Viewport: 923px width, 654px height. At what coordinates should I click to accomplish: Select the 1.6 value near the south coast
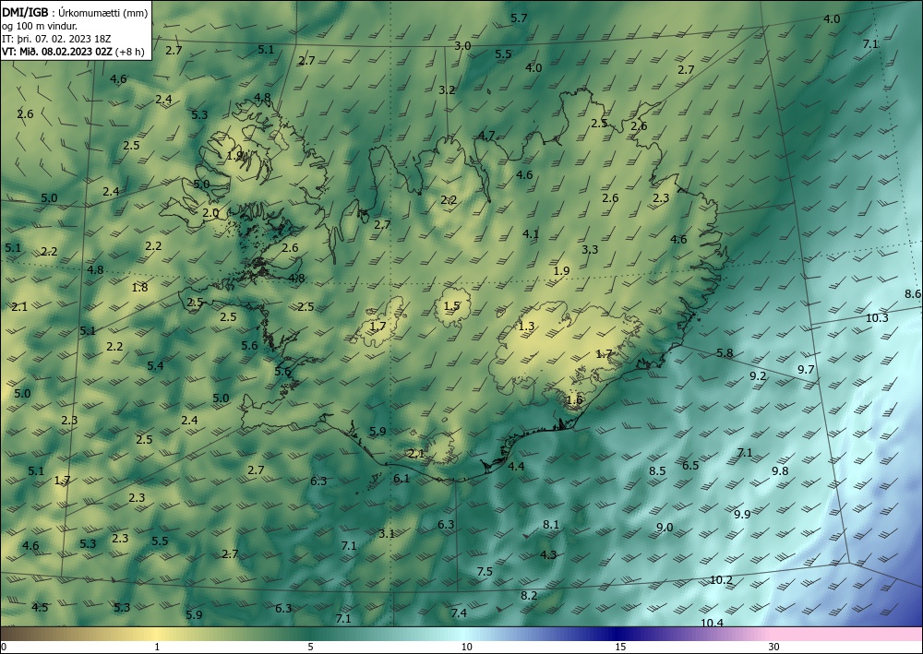[x=574, y=400]
